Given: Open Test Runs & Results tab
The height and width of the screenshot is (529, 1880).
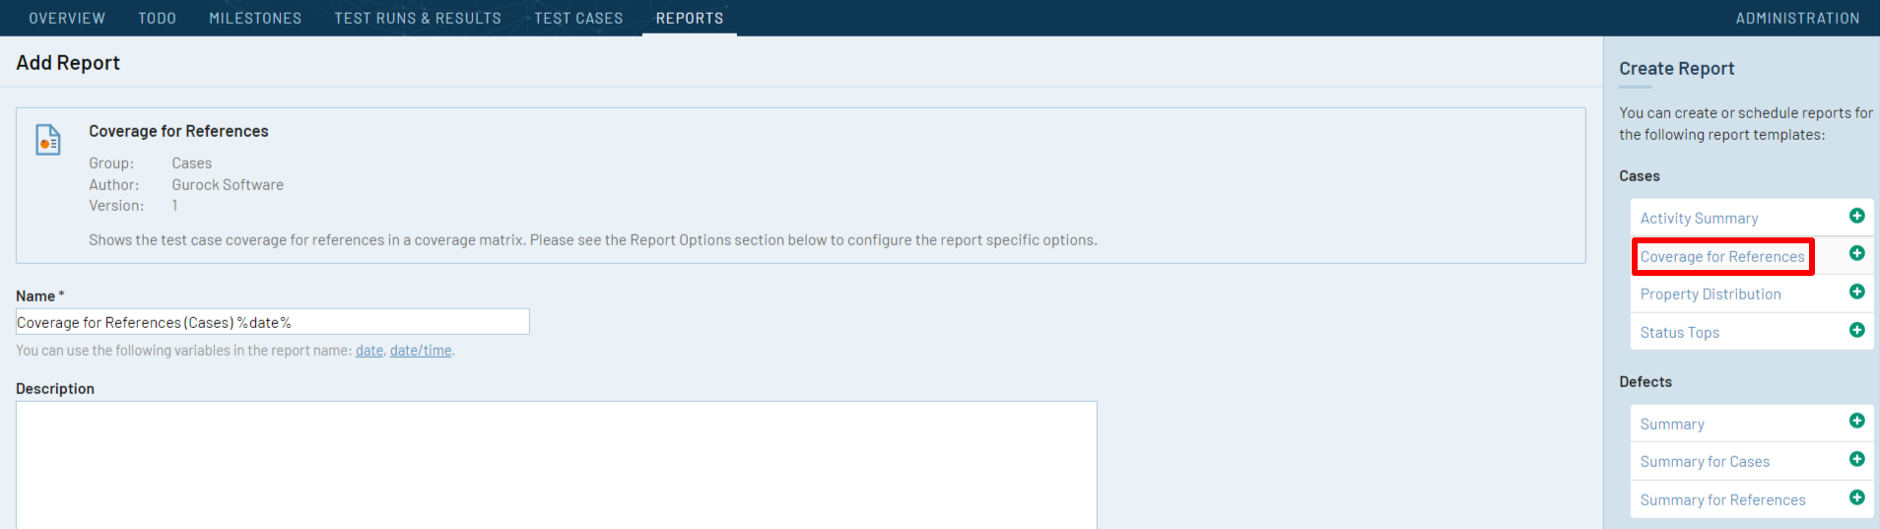Looking at the screenshot, I should pyautogui.click(x=418, y=18).
